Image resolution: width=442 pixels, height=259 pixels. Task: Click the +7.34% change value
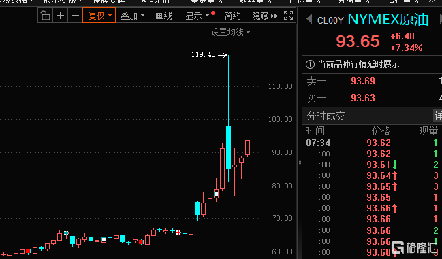(407, 48)
